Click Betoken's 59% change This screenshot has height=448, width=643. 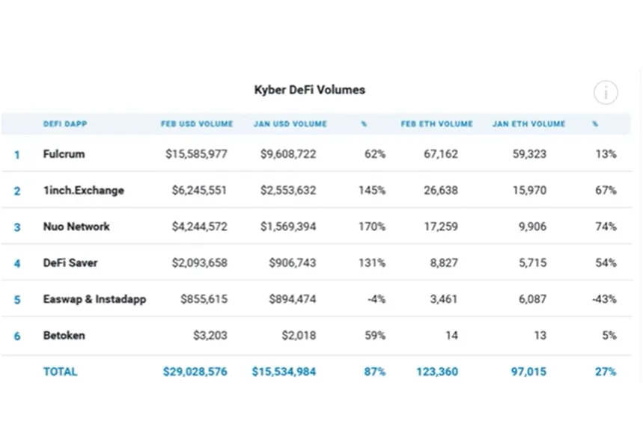click(375, 335)
